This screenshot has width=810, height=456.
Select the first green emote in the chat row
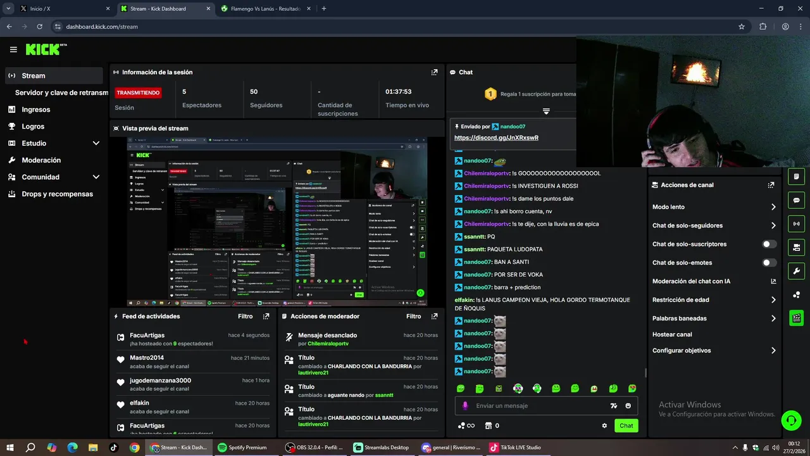click(x=461, y=388)
